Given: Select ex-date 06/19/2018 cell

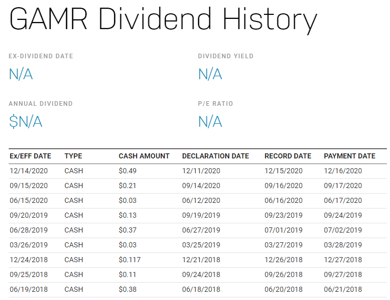Looking at the screenshot, I should coord(29,289).
